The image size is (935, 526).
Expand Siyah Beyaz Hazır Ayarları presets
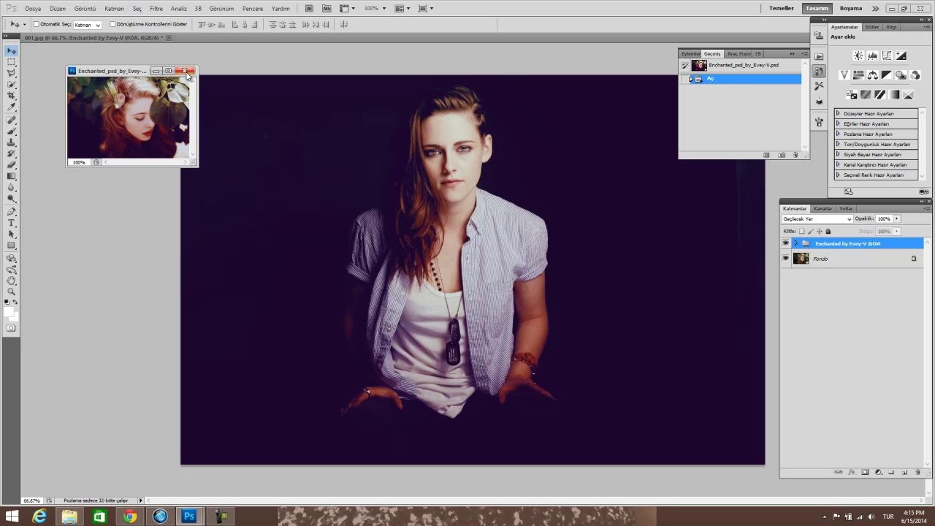pos(837,155)
